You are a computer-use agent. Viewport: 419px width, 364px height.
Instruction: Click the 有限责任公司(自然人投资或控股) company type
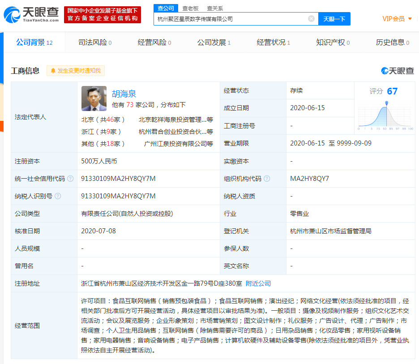coord(127,214)
